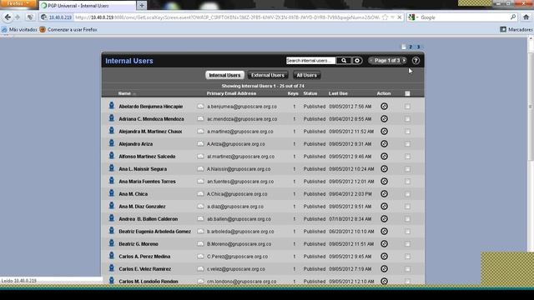Open the action menu for Ana M. Chica
Image resolution: width=534 pixels, height=300 pixels.
click(x=384, y=194)
